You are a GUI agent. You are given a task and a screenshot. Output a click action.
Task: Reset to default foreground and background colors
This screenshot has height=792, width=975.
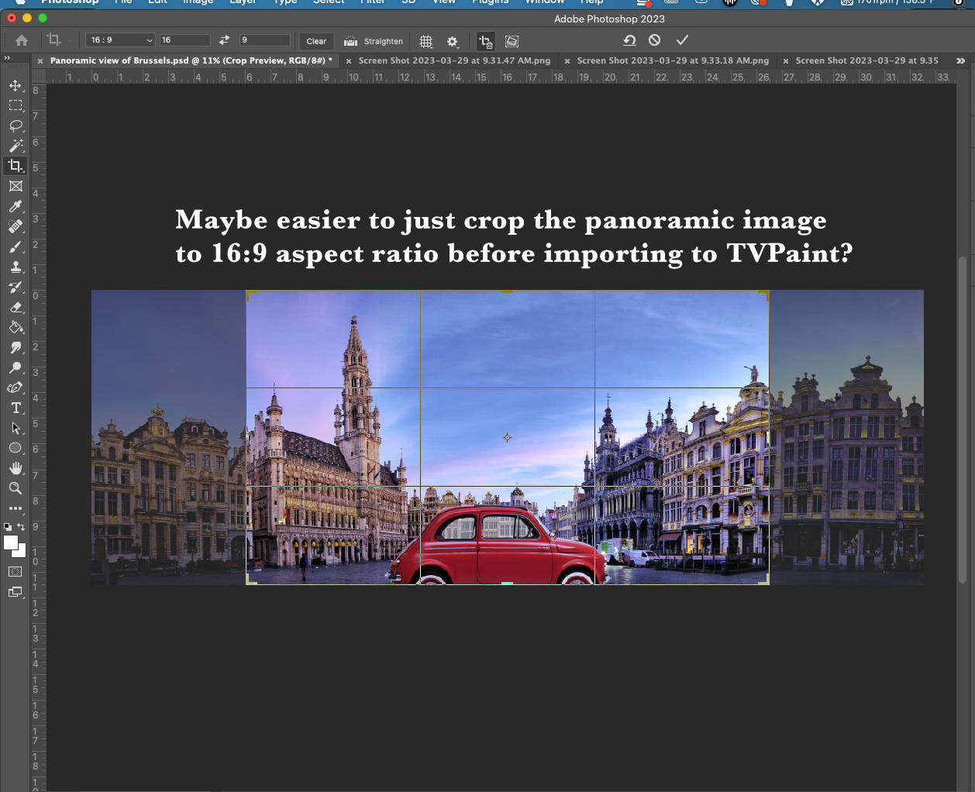[8, 527]
